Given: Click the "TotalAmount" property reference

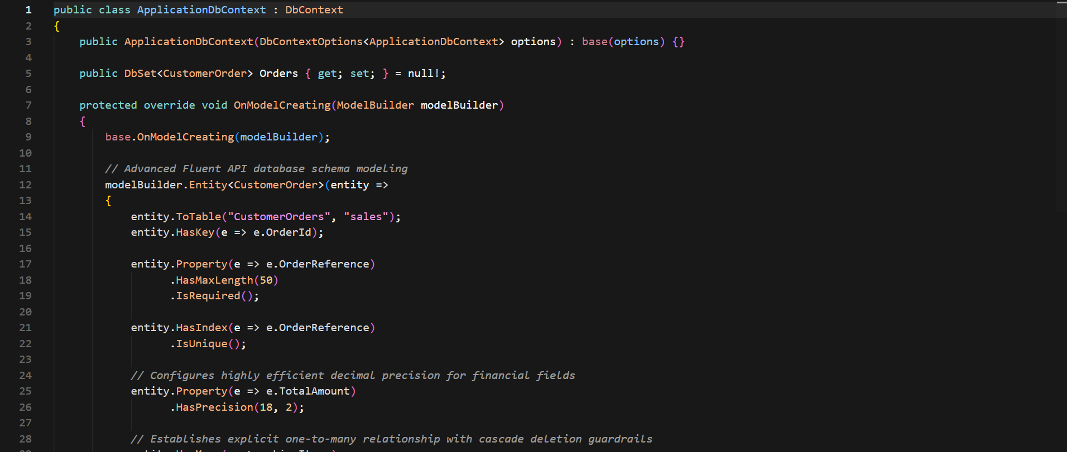Looking at the screenshot, I should click(314, 391).
